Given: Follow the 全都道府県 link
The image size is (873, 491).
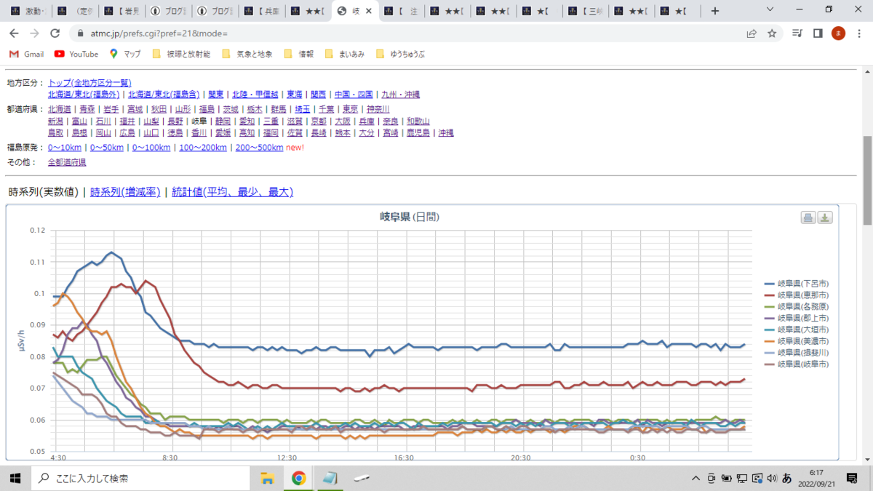Looking at the screenshot, I should (x=67, y=161).
